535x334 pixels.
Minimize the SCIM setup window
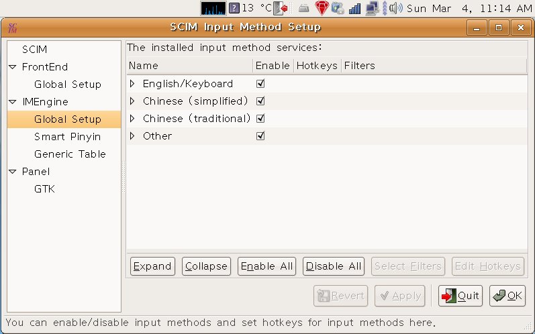[x=477, y=28]
